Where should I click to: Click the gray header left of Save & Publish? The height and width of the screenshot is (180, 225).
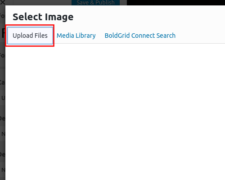42,3
